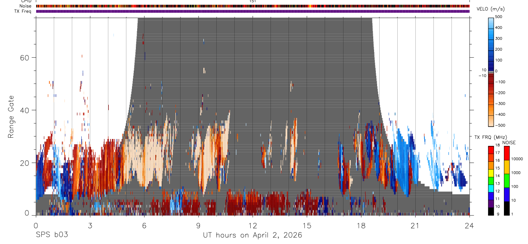Viewport: 528px width, 244px height.
Task: Click the green segment of NOISE colorbar
Action: point(507,180)
